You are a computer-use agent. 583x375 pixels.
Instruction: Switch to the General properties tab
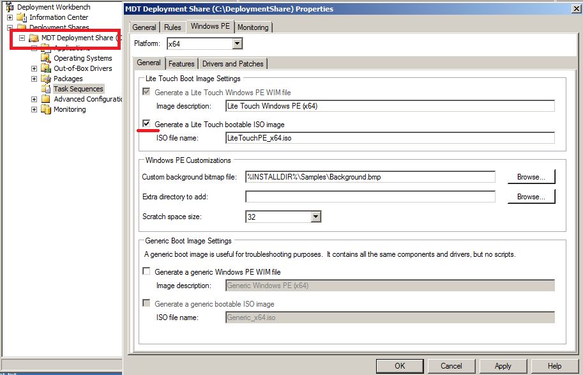point(144,27)
